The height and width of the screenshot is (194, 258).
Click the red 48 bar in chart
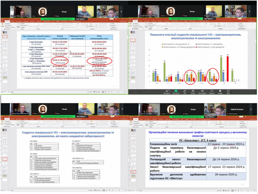point(227,68)
